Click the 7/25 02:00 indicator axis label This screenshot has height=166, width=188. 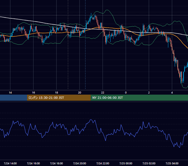[x=149, y=163]
